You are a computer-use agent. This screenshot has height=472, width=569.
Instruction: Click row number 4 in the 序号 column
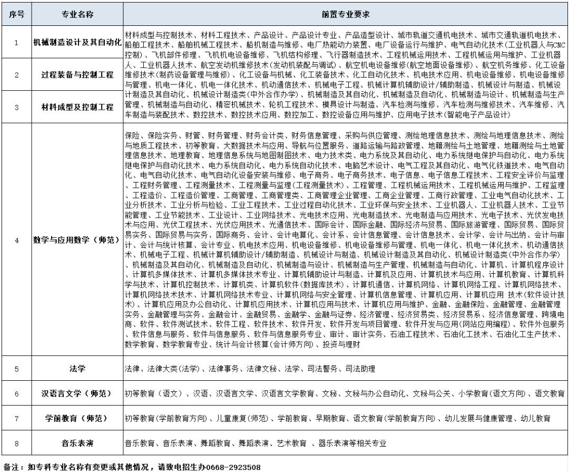point(16,240)
